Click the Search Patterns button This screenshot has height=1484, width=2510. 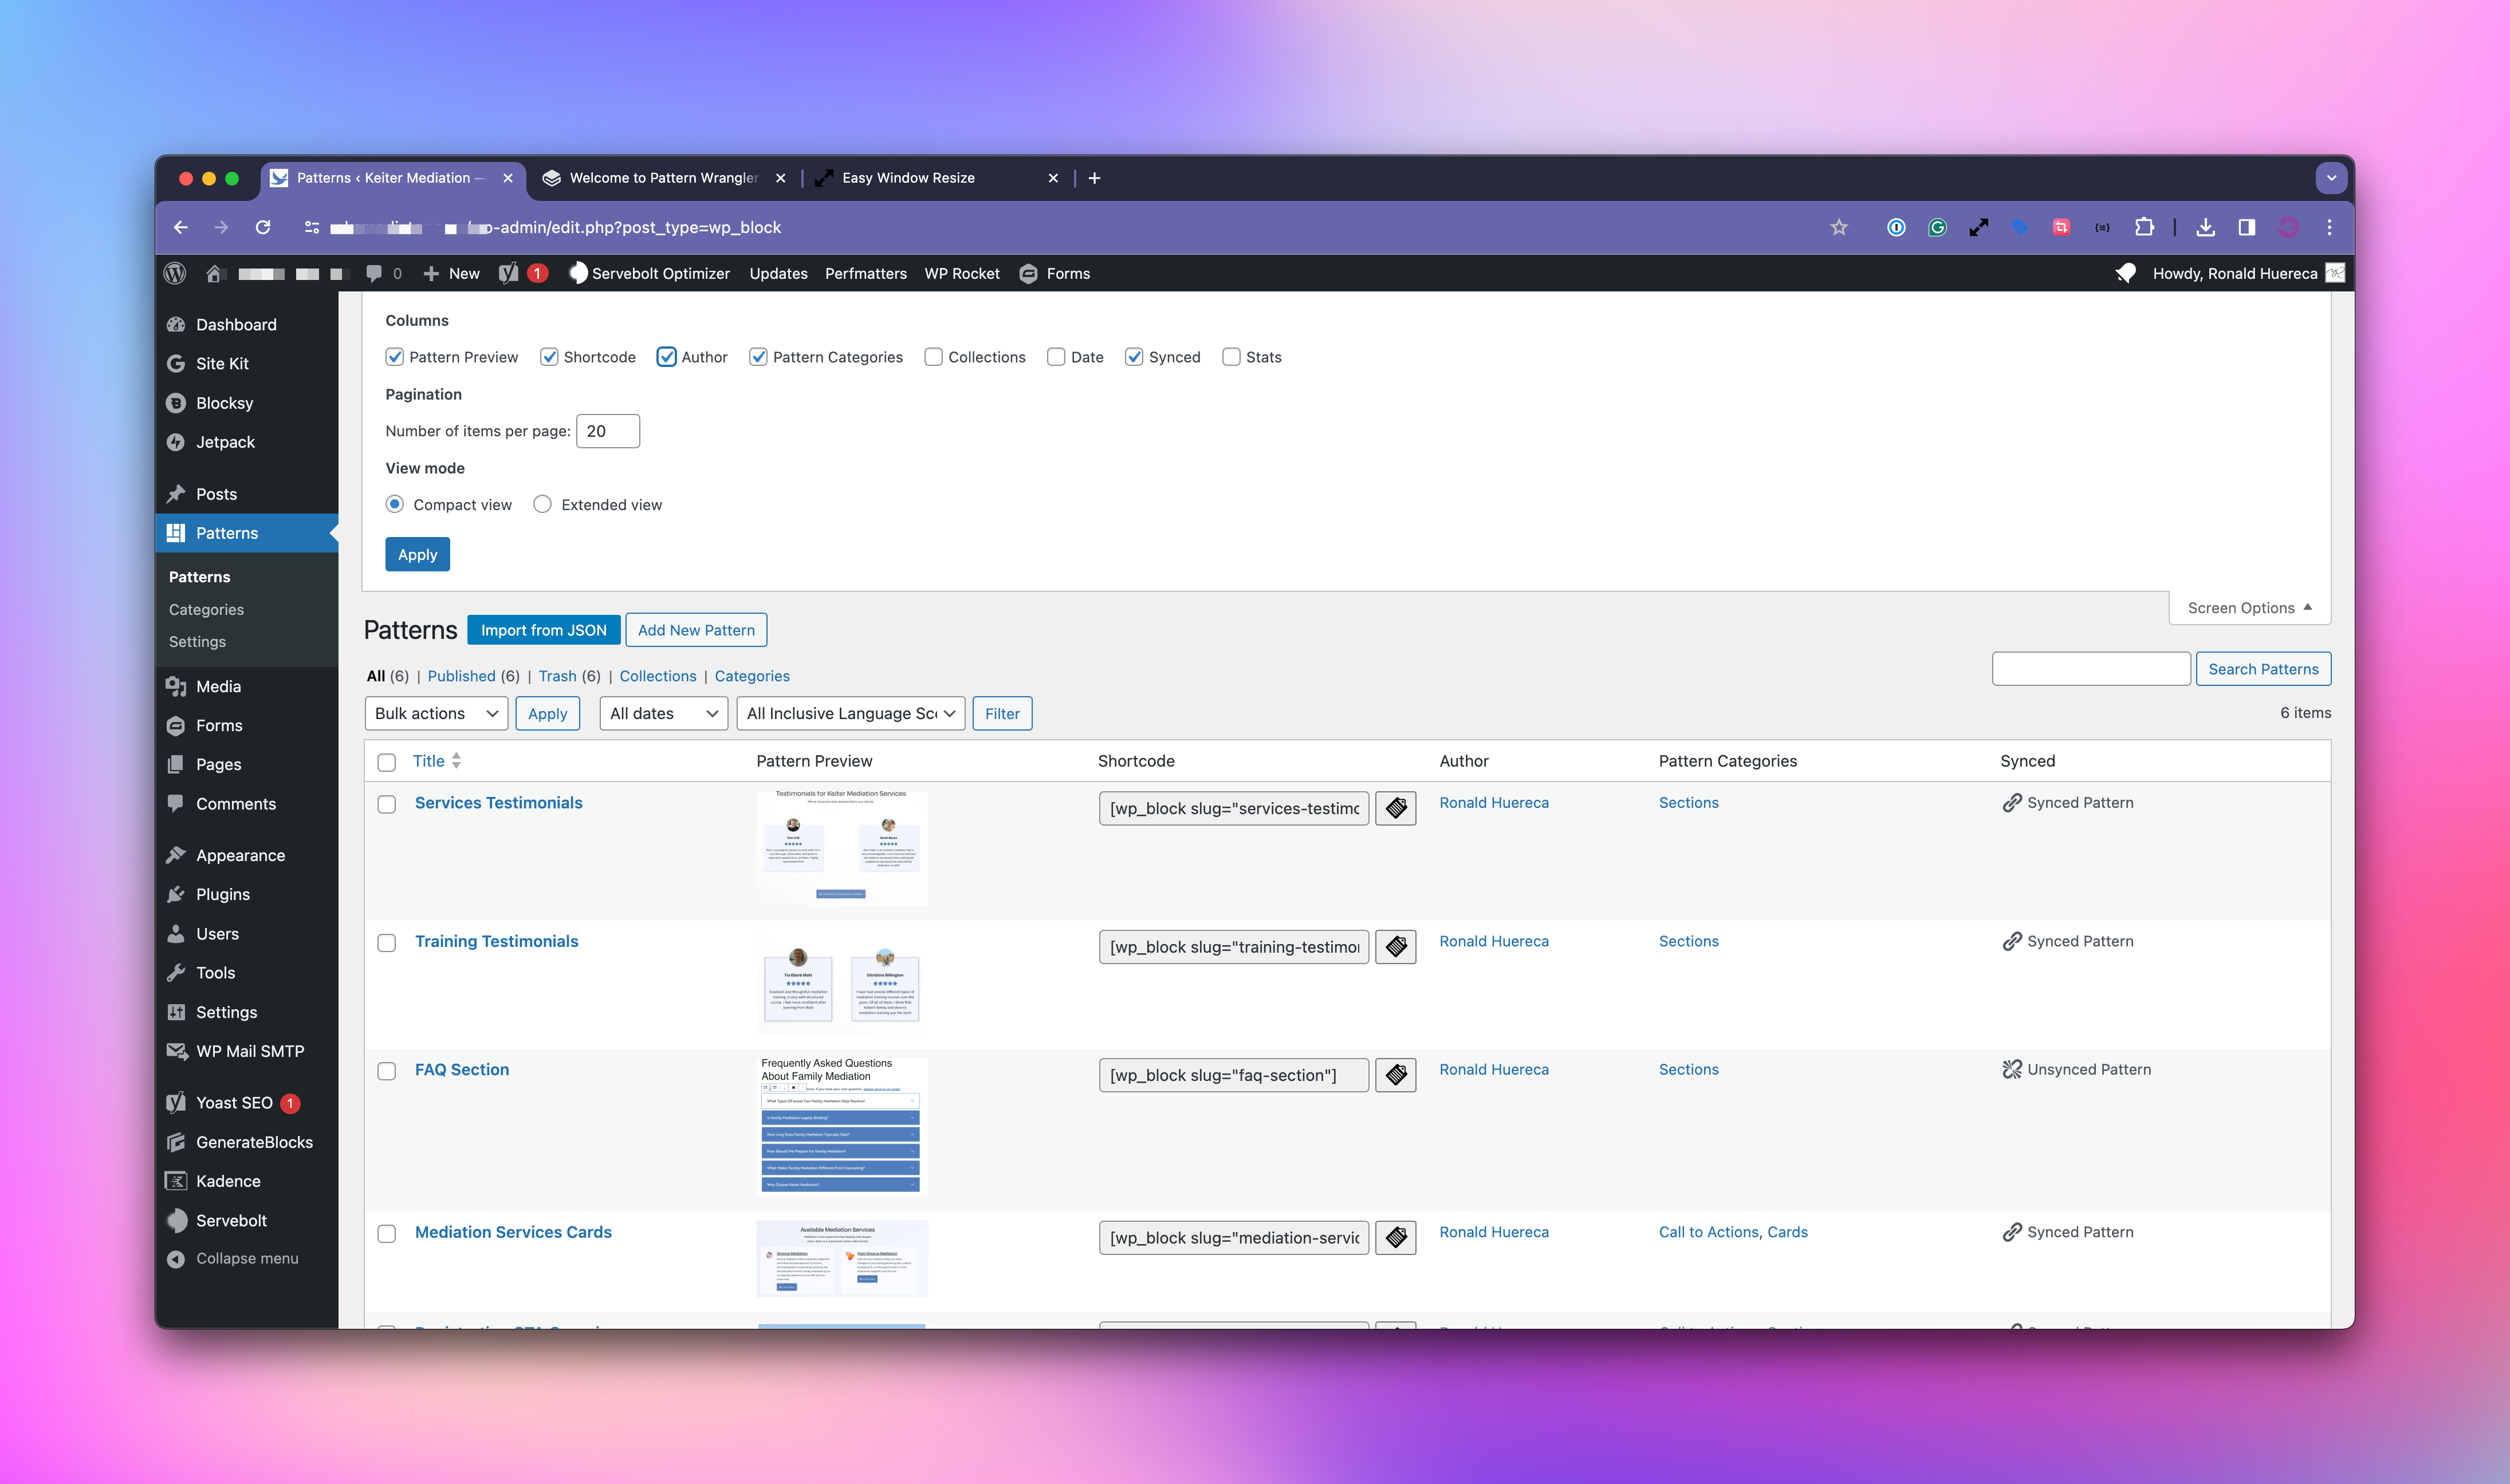click(x=2263, y=669)
